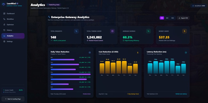Click the Money Saved dollar icon
The width and height of the screenshot is (208, 103).
(185, 31)
